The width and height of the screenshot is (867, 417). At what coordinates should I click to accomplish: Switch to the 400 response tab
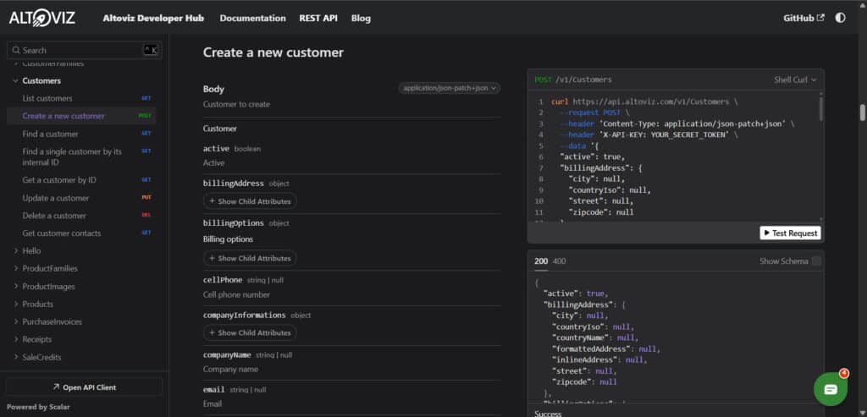(559, 261)
